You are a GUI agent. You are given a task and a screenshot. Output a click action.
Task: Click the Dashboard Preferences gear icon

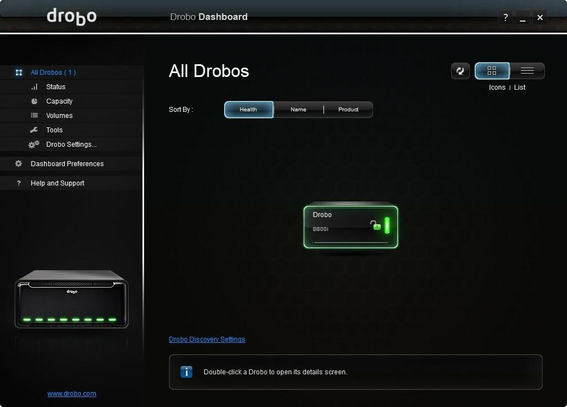(x=18, y=163)
